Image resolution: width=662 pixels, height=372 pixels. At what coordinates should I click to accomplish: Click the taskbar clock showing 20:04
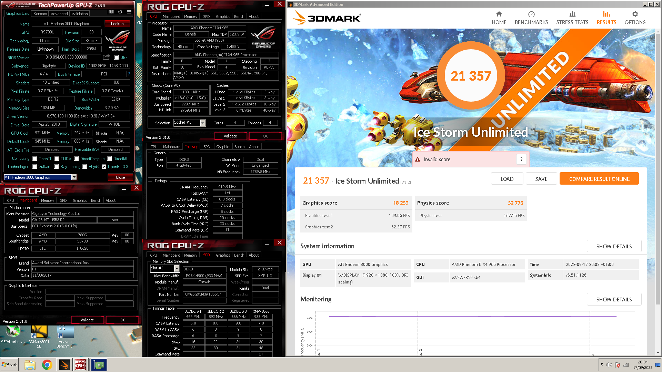coord(643,362)
